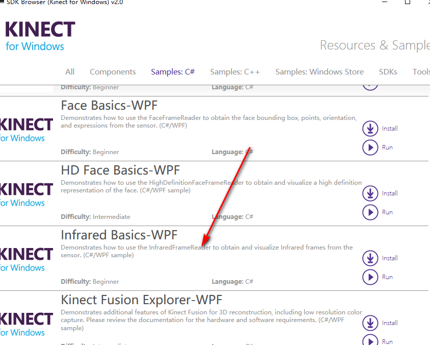
Task: Click Run icon for Infrared Basics-WPF
Action: (x=370, y=277)
